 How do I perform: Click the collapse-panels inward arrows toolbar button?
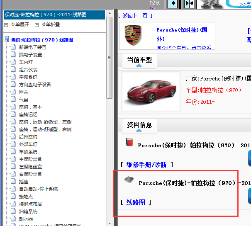pos(189,3)
